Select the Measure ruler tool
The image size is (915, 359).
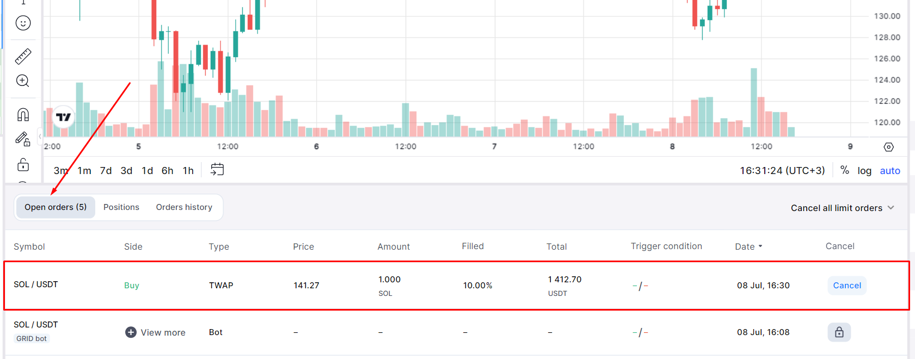[x=23, y=57]
